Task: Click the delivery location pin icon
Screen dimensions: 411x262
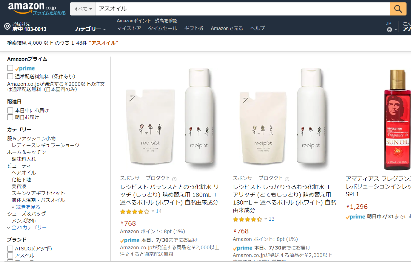Action: [x=7, y=27]
